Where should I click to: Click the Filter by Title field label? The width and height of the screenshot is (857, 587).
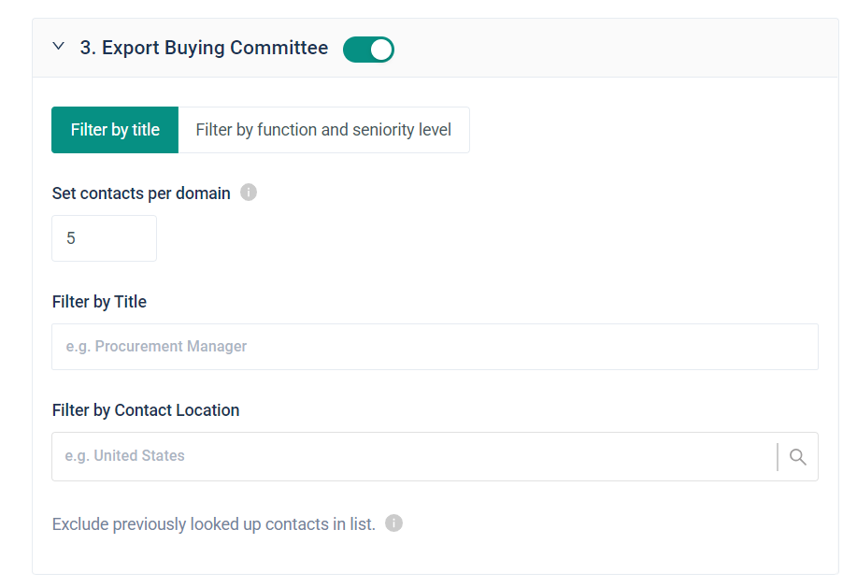click(x=99, y=302)
